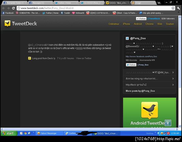Click the third quick launch icon
182x142 pixels.
tap(29, 133)
